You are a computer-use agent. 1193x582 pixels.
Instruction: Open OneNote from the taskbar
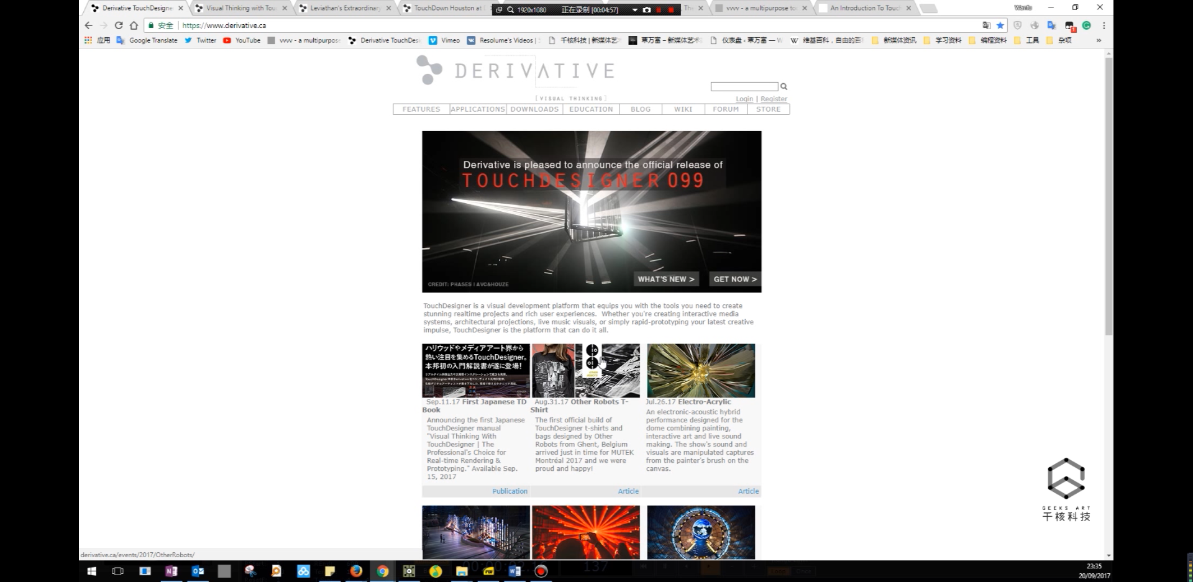click(x=171, y=571)
